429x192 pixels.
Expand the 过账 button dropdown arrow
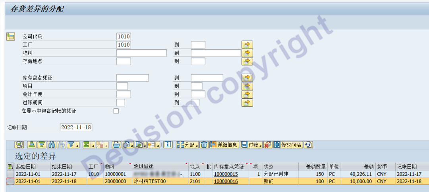[x=260, y=145]
